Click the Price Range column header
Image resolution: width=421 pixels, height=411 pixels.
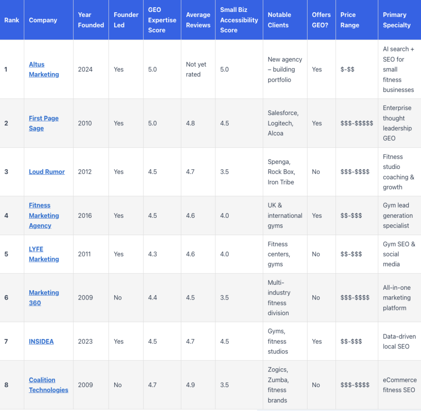[x=350, y=20]
